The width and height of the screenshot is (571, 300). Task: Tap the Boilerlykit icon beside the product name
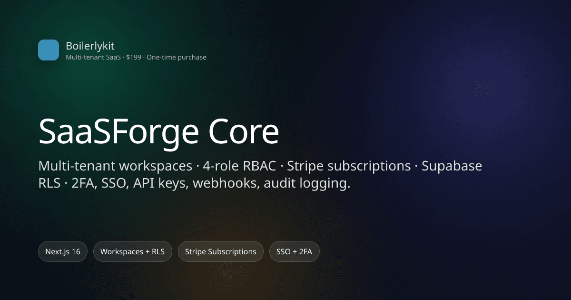coord(49,50)
